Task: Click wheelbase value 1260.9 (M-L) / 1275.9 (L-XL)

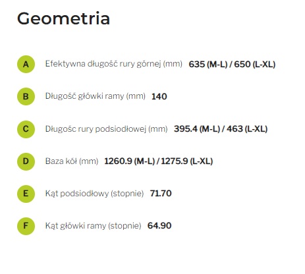Action: (x=159, y=161)
